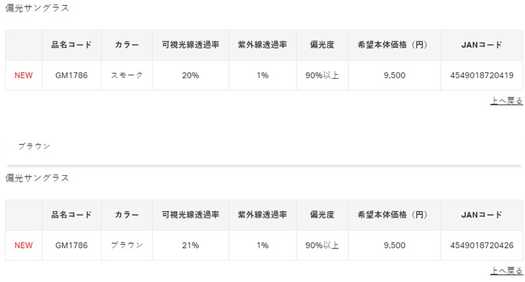Click '偏光度' header in second table
Viewport: 525px width, 282px height.
click(322, 214)
